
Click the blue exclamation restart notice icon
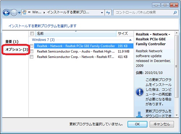tap(140, 92)
